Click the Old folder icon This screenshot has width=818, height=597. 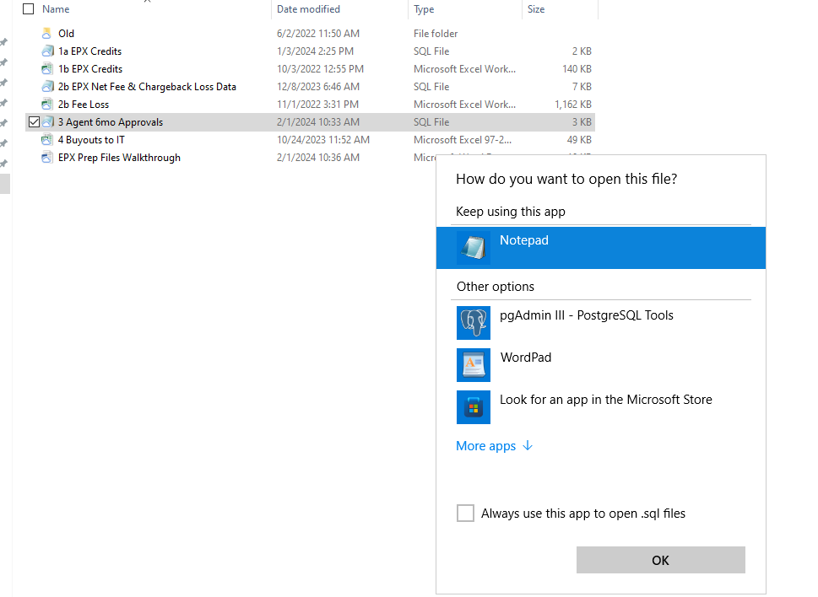tap(47, 34)
